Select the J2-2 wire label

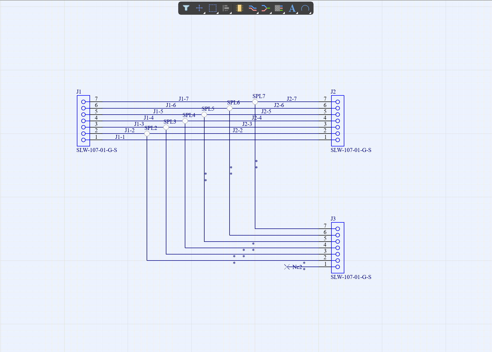point(237,130)
